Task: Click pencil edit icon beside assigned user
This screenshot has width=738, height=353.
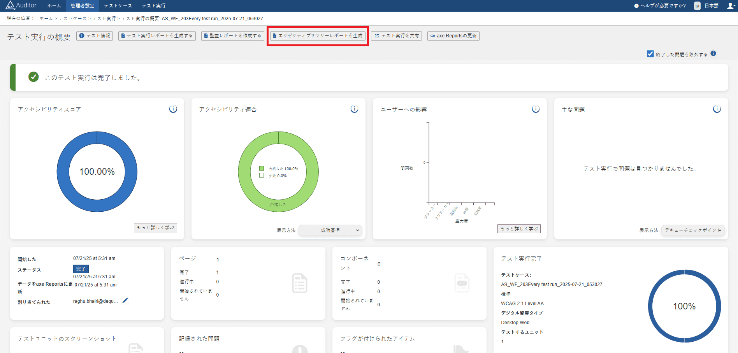Action: coord(125,300)
